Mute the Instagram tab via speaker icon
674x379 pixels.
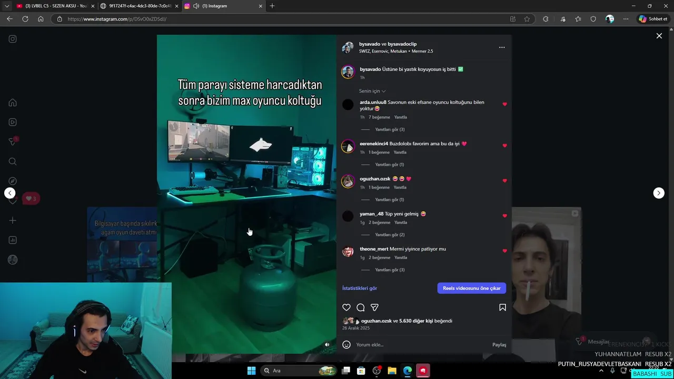(x=196, y=6)
